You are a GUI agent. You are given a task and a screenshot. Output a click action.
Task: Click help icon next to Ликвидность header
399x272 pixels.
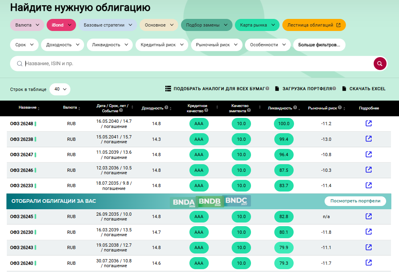point(295,108)
